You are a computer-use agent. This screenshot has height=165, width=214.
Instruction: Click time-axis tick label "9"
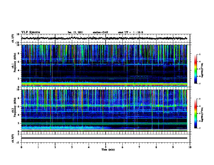point(173,147)
